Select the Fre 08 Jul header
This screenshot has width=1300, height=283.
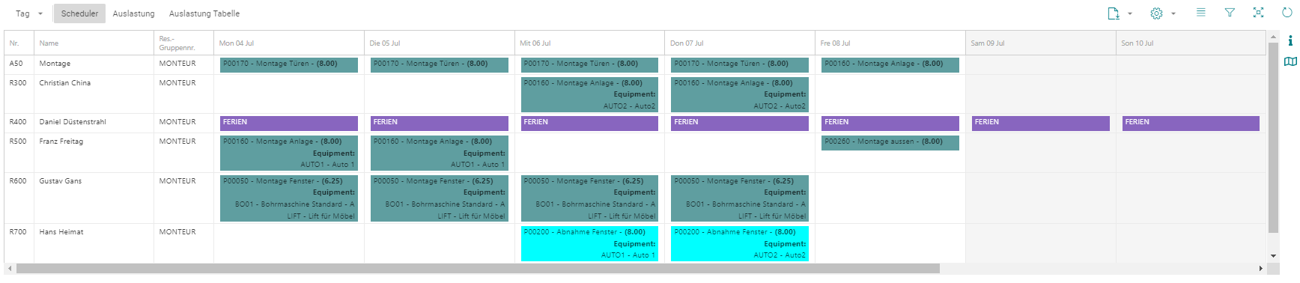tap(890, 43)
